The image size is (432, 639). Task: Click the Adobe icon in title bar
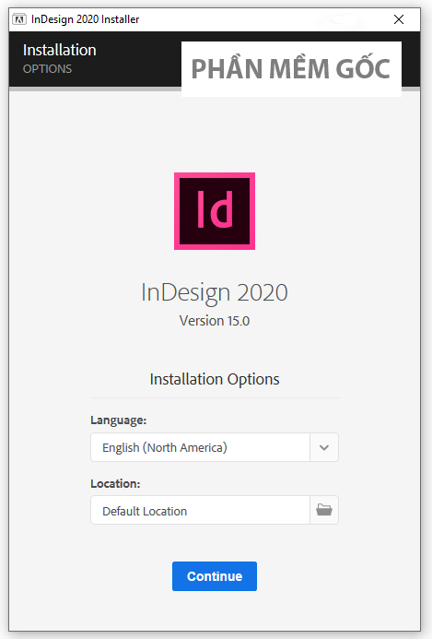point(19,19)
